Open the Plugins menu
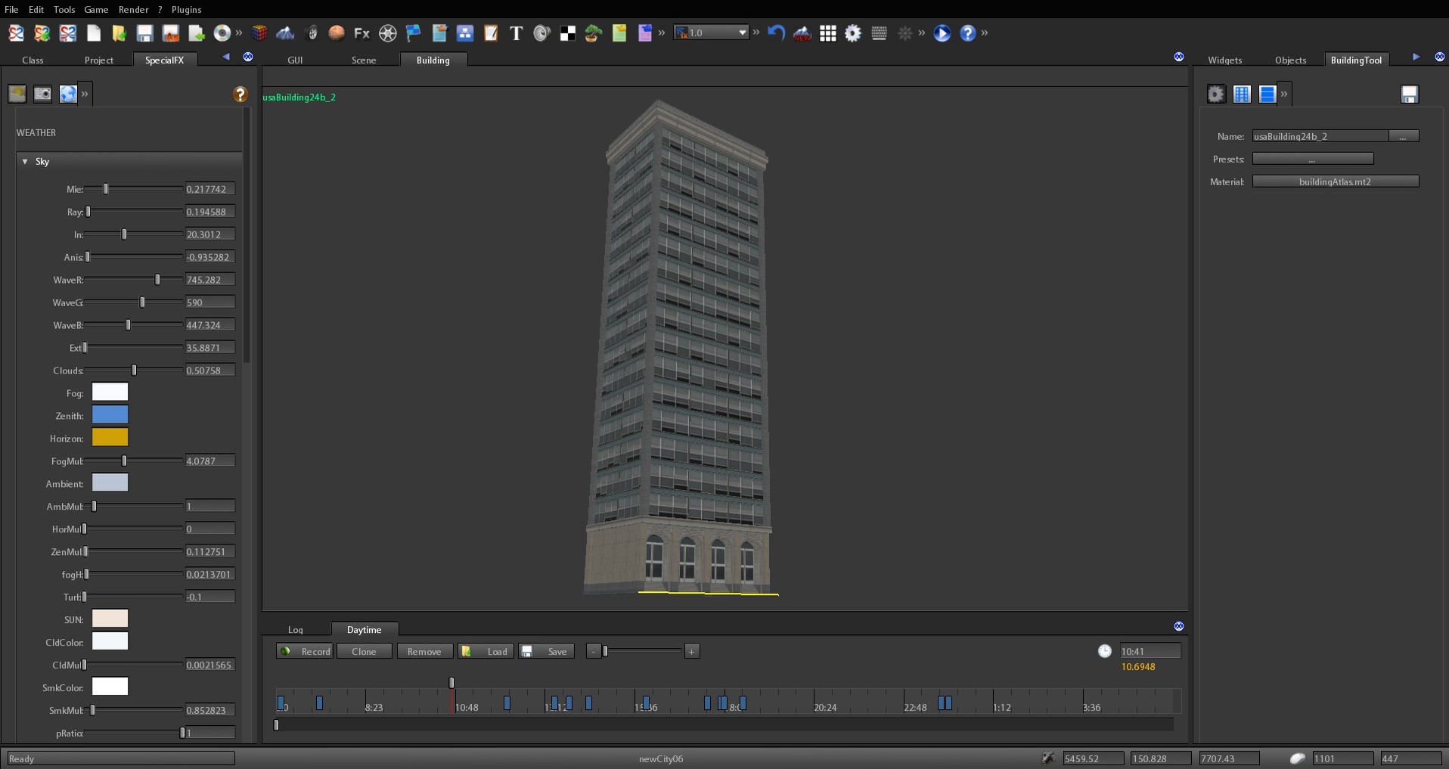1449x769 pixels. pos(186,9)
